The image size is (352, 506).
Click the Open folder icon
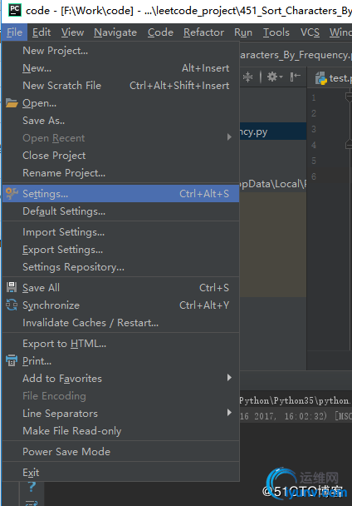click(12, 103)
